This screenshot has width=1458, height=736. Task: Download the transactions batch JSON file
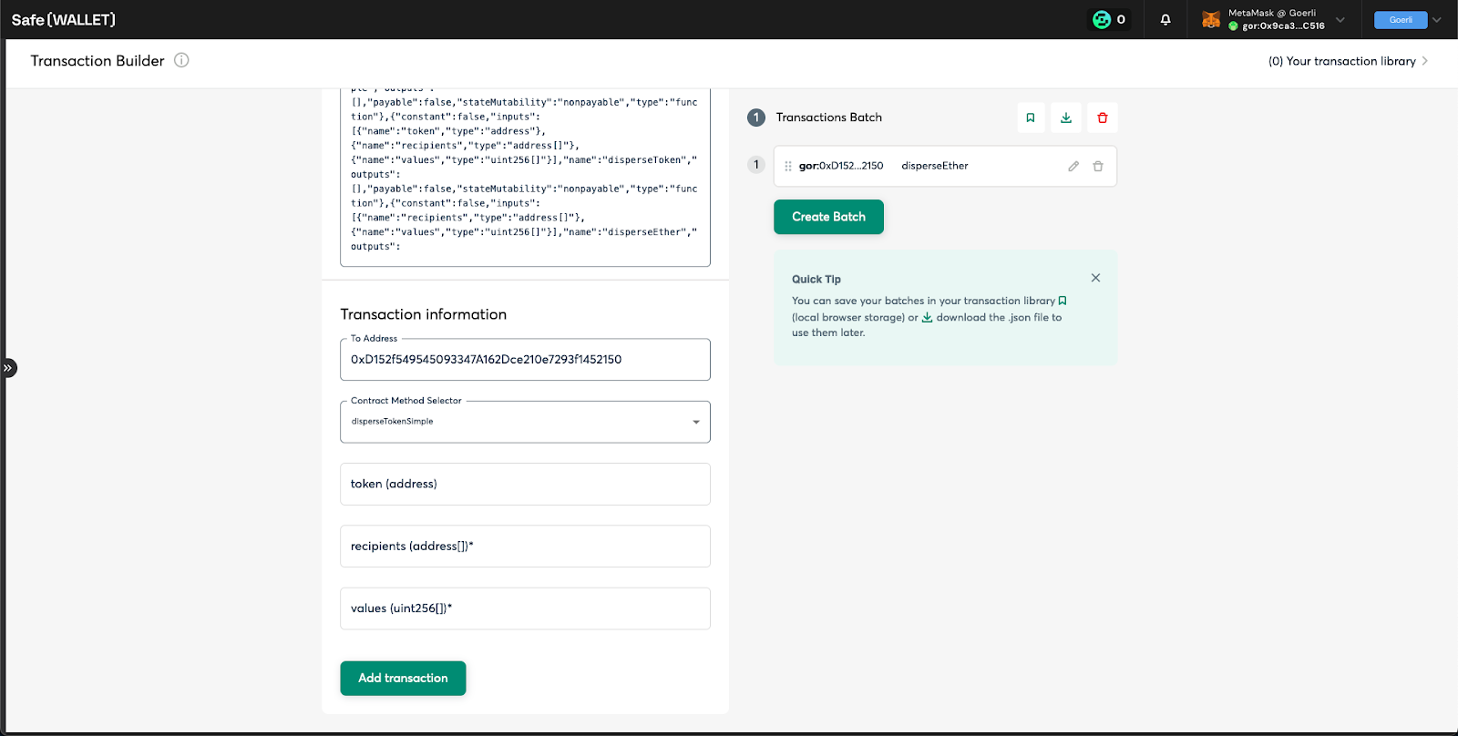[x=1066, y=118]
